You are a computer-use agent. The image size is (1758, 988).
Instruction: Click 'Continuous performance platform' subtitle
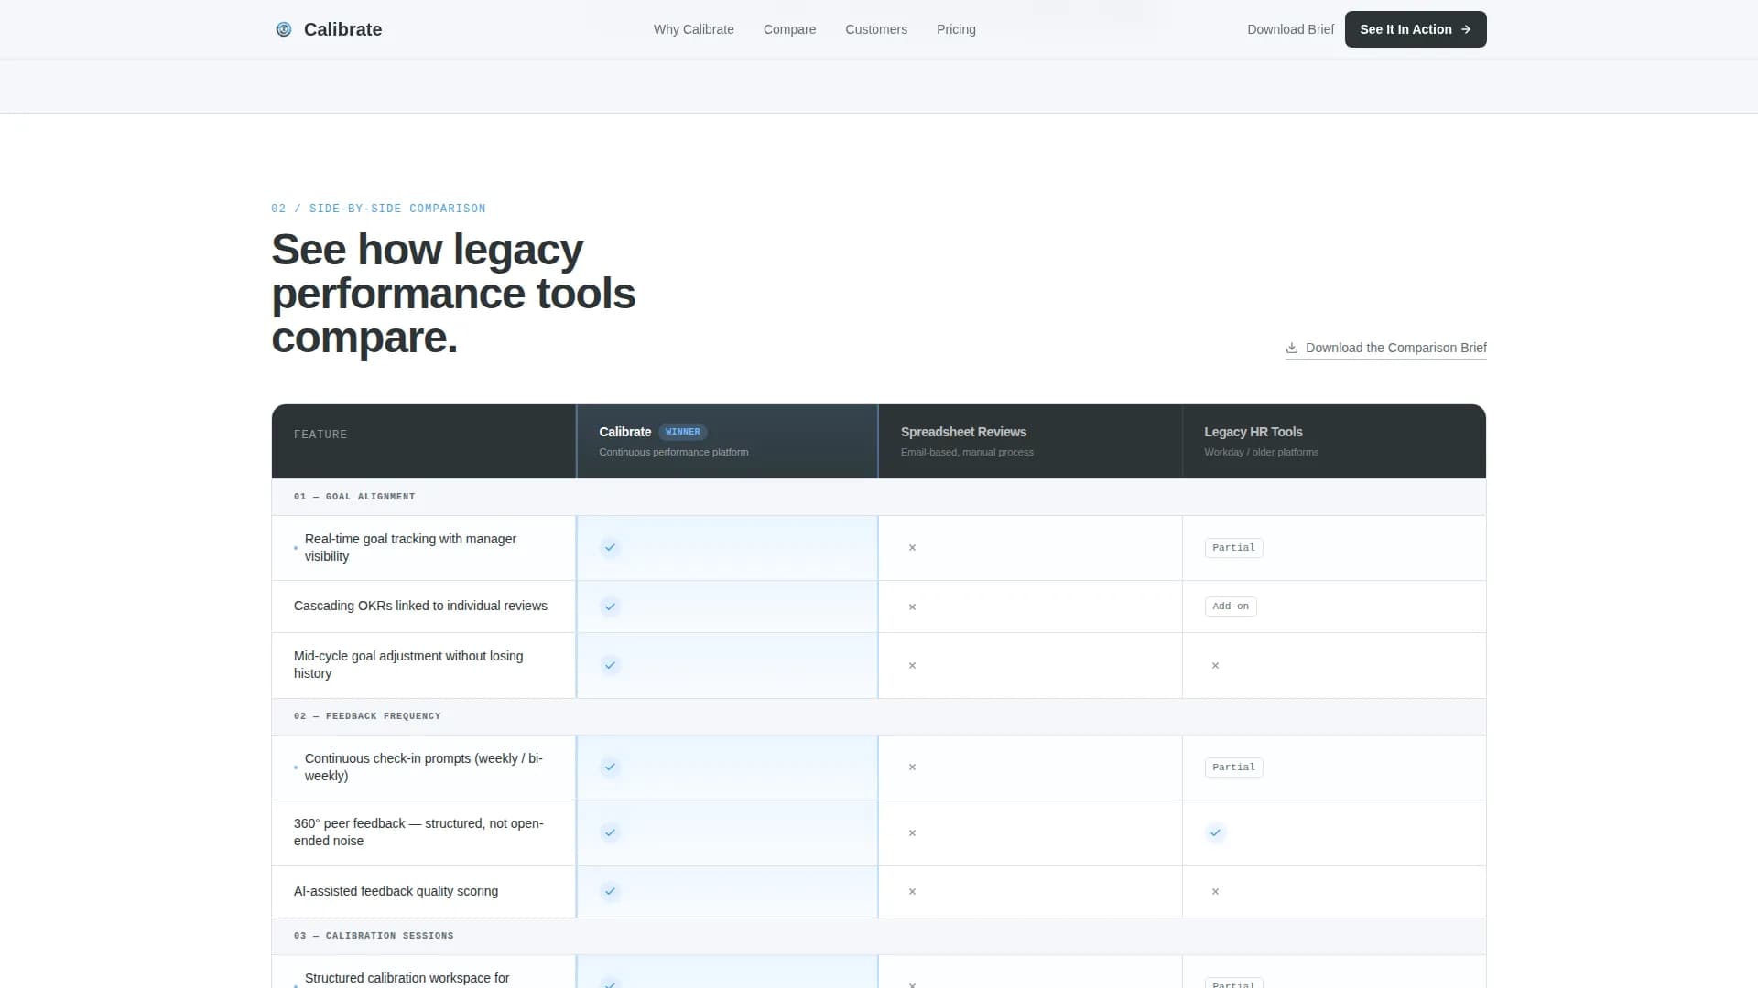point(673,453)
